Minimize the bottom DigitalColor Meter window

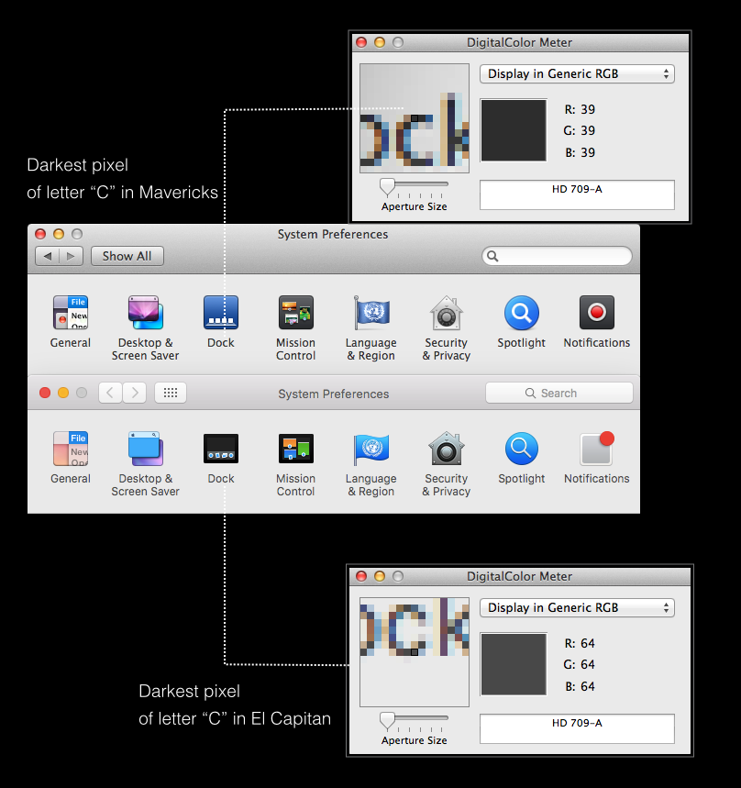[380, 576]
